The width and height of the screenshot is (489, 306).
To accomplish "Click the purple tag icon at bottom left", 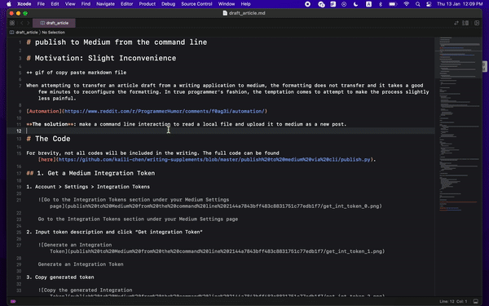I will coord(13,301).
